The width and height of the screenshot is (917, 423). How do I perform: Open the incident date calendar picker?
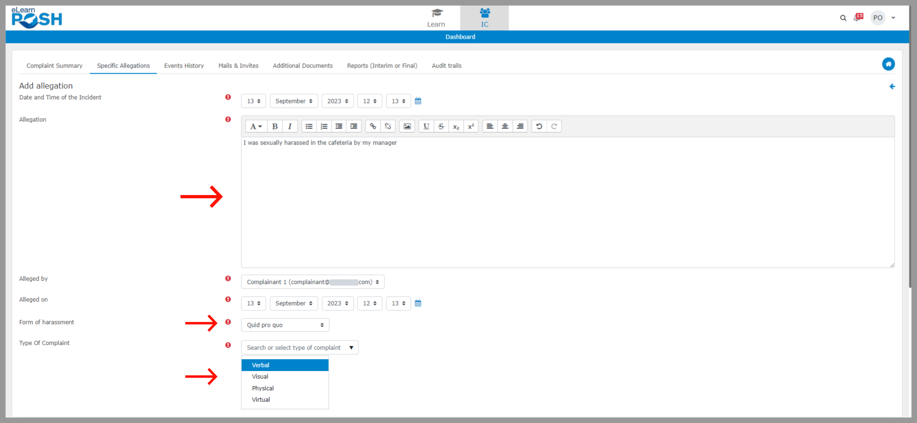coord(418,101)
